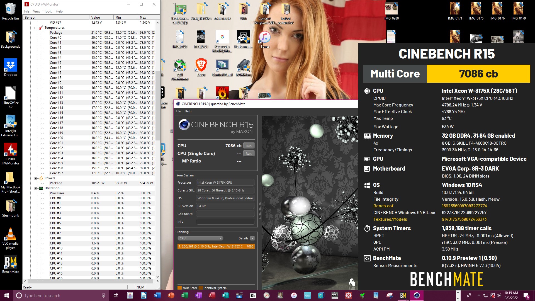
Task: Open the Muh Musik desktop folder
Action: (222, 11)
